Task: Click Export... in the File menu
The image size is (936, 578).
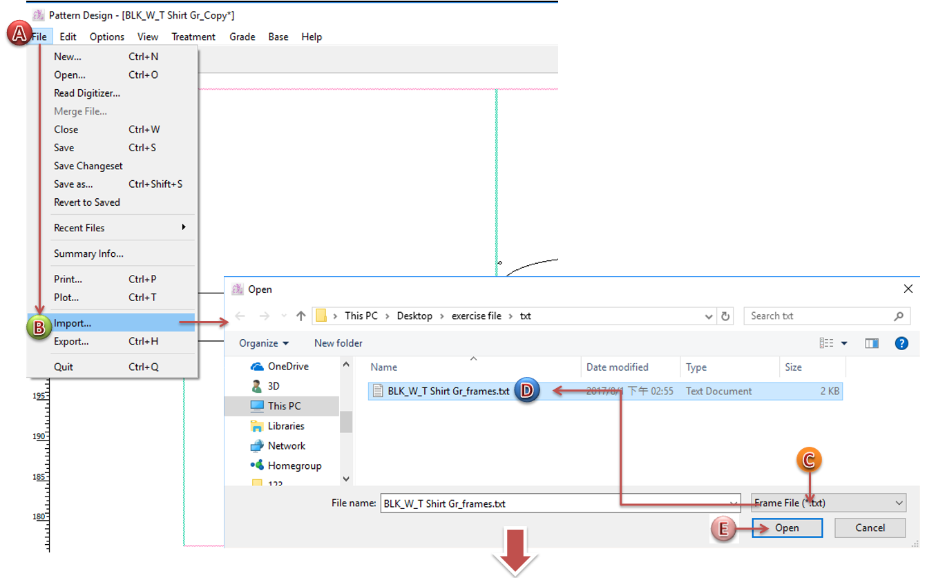Action: point(71,341)
